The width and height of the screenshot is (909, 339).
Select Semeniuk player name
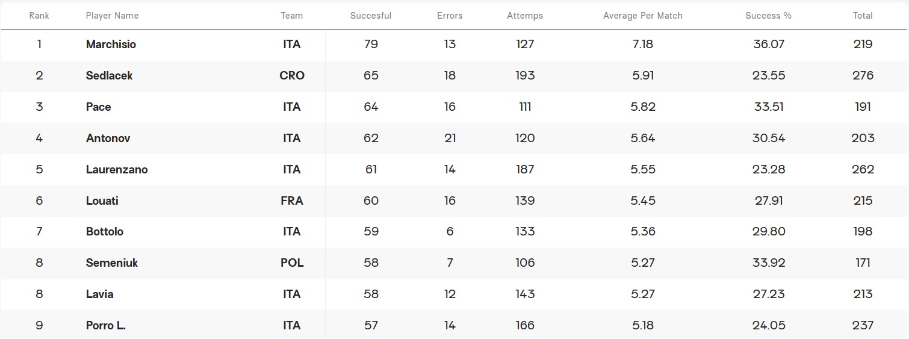112,263
